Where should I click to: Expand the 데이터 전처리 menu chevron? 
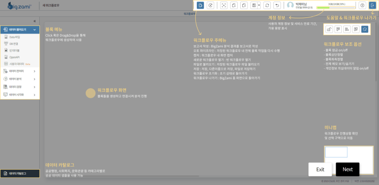tap(35, 71)
